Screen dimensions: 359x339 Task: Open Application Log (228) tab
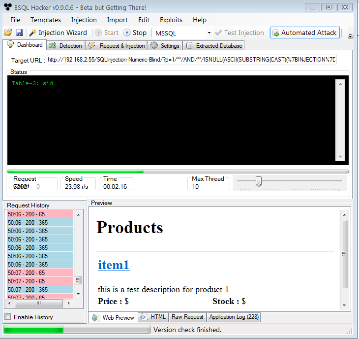[234, 317]
